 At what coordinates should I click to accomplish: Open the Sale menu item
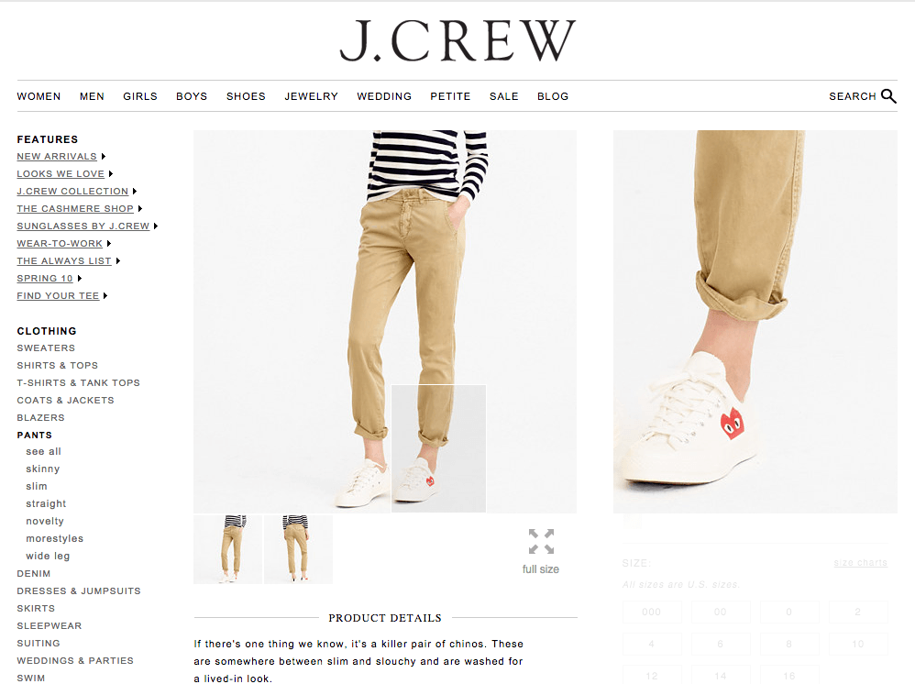503,96
